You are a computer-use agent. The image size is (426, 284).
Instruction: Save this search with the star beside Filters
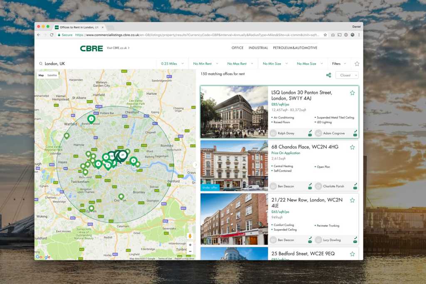tap(357, 64)
